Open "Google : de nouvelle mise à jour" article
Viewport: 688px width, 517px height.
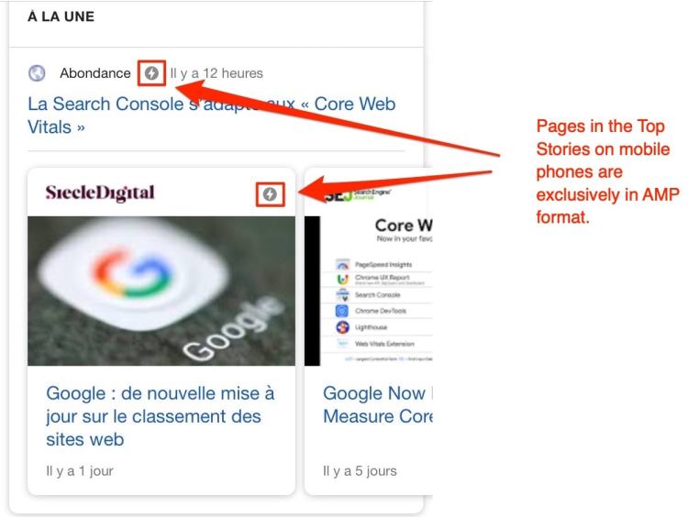tap(161, 416)
